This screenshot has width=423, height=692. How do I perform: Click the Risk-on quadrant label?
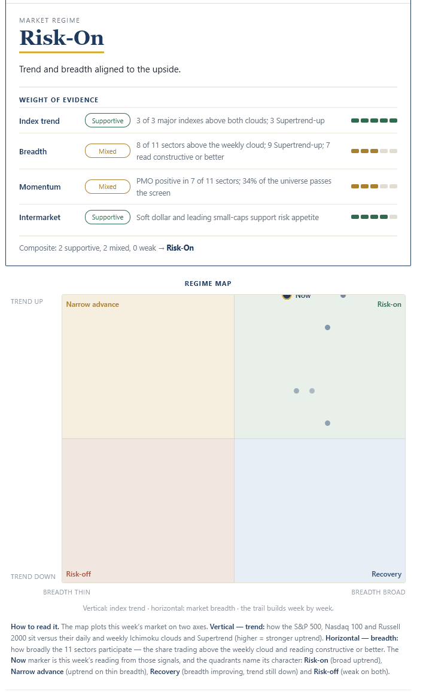389,304
